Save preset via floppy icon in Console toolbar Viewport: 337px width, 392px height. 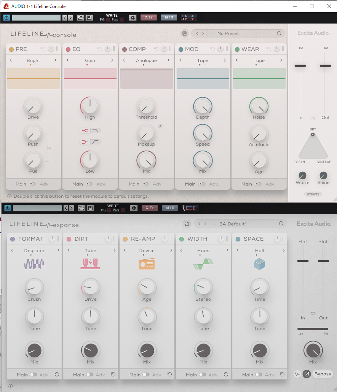tap(89, 17)
